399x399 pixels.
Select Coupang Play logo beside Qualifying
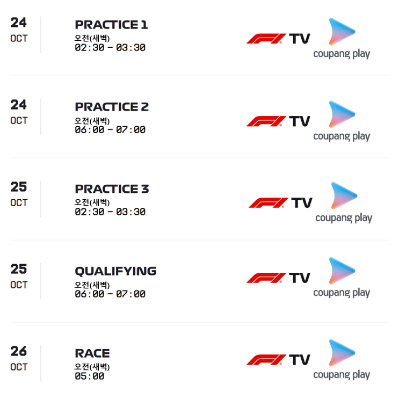pyautogui.click(x=342, y=278)
